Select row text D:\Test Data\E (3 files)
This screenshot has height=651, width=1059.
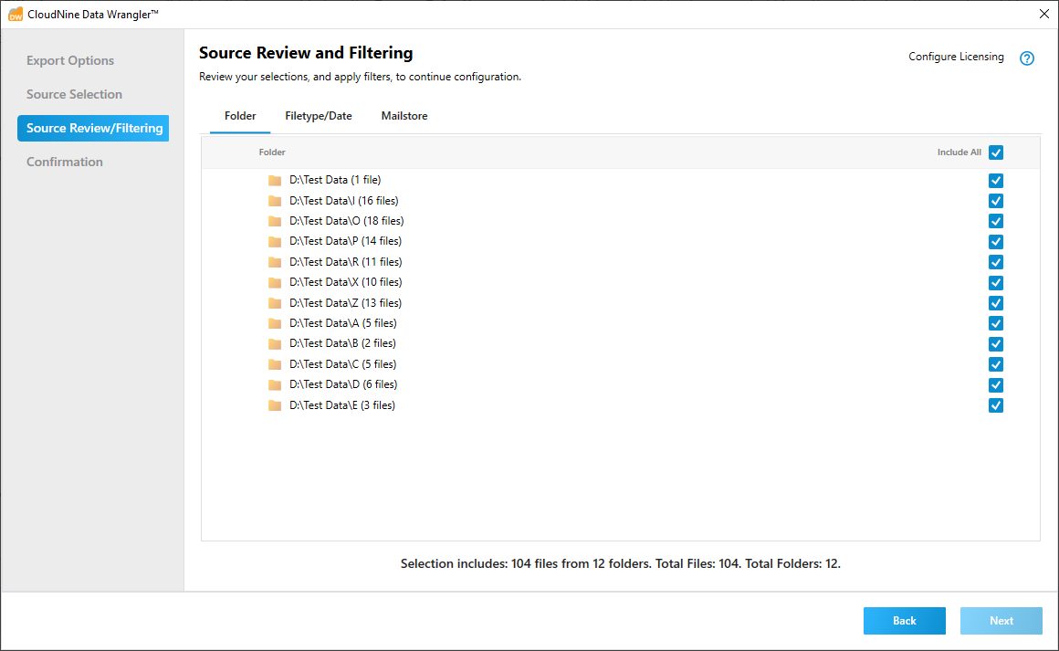point(342,405)
